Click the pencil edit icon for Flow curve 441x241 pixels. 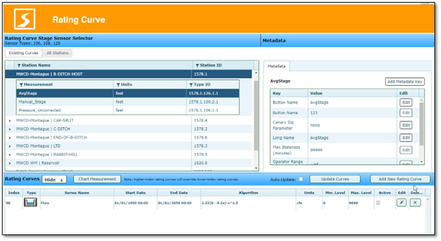402,202
